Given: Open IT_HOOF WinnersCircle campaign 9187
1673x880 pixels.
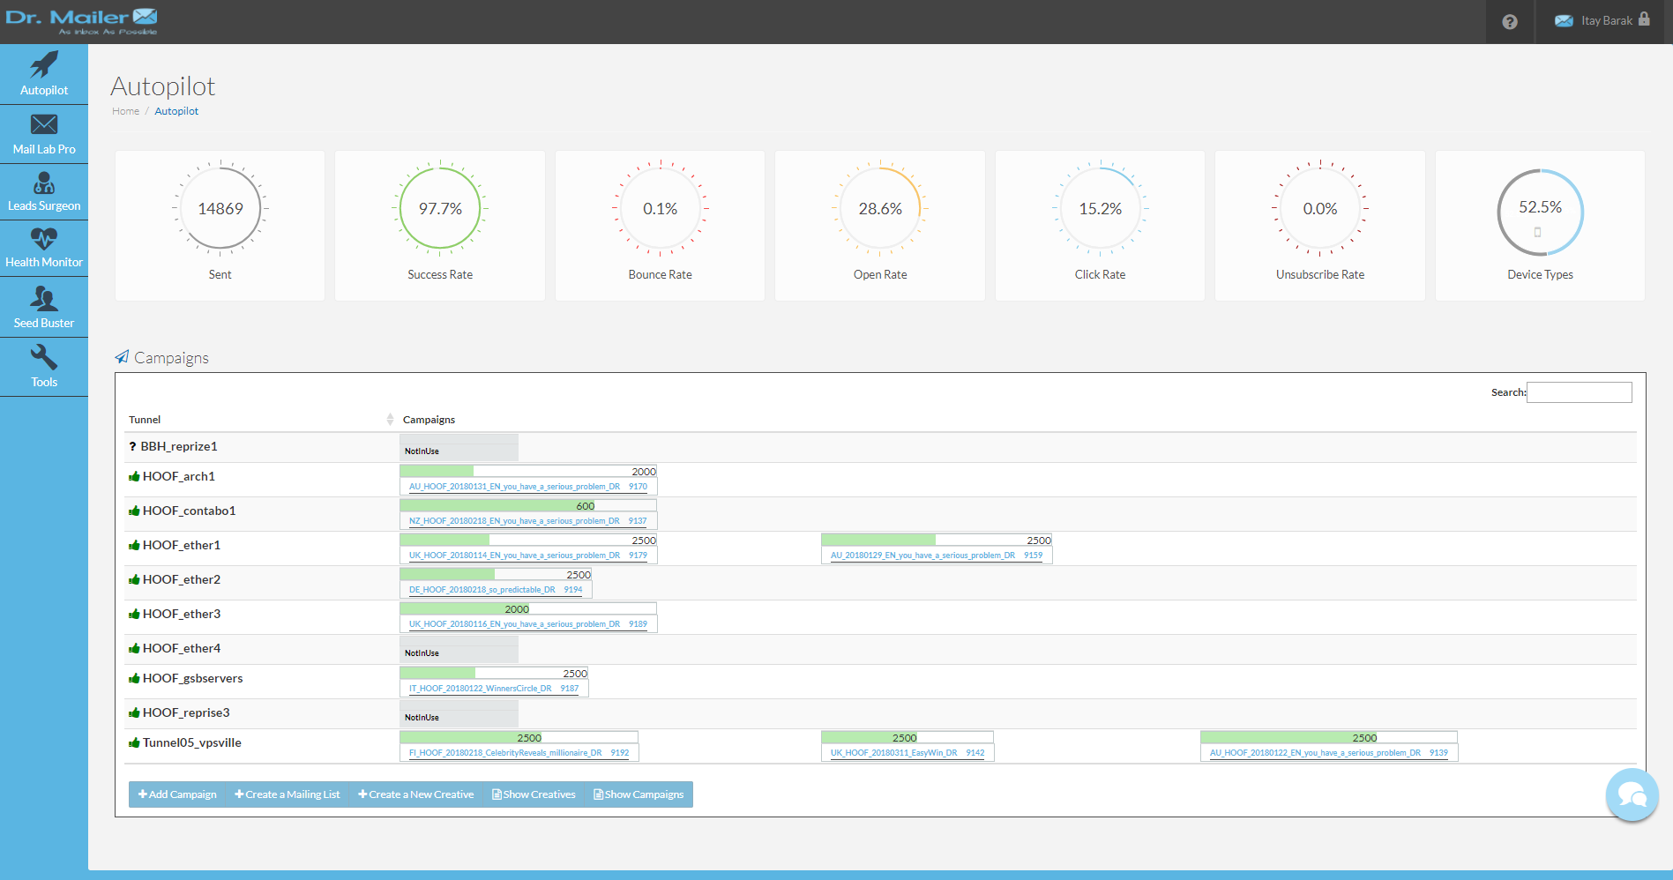Looking at the screenshot, I should pos(494,689).
